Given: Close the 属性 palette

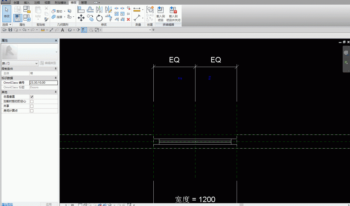Looking at the screenshot, I should [56, 40].
